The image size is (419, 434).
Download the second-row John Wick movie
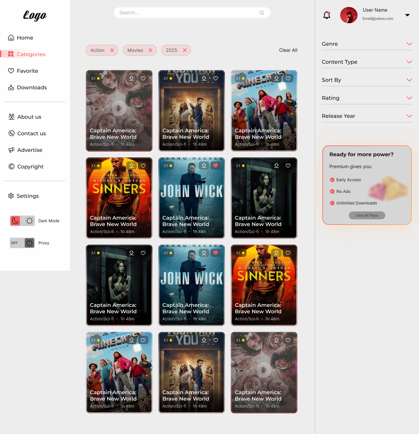click(x=204, y=166)
